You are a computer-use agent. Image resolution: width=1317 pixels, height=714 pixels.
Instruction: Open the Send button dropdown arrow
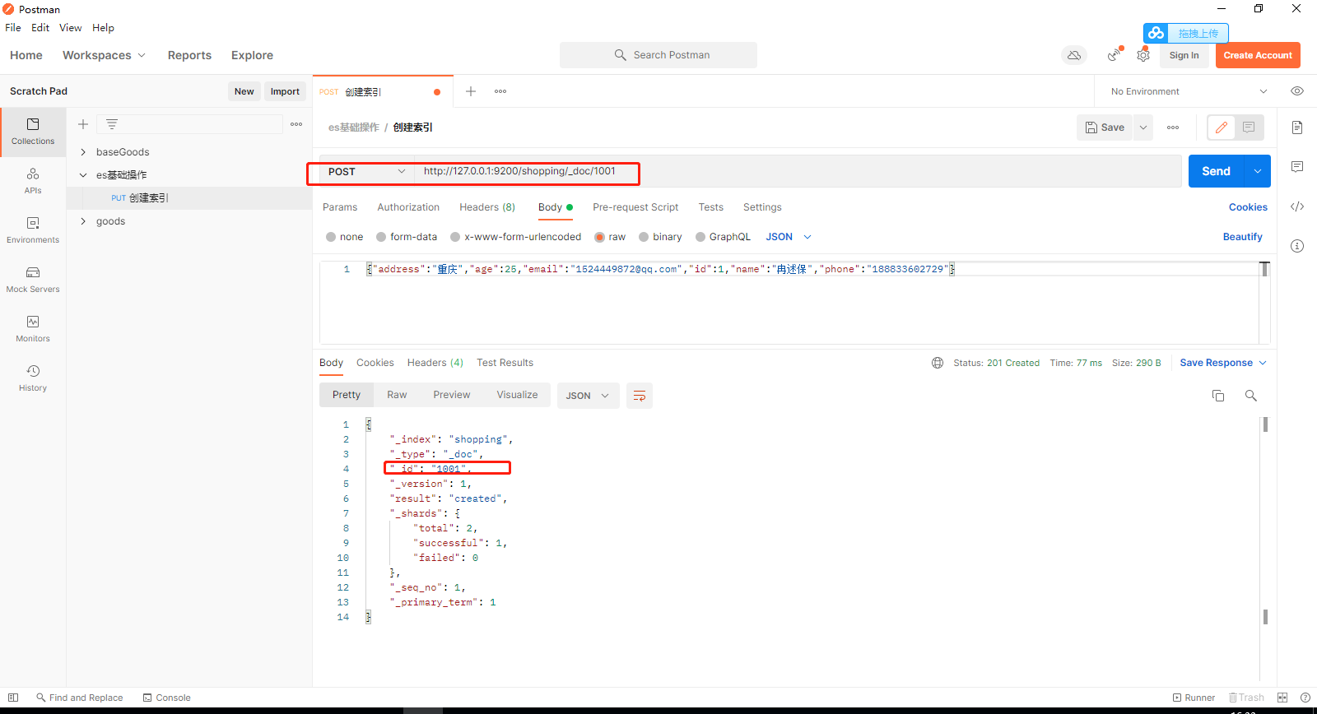click(1258, 171)
